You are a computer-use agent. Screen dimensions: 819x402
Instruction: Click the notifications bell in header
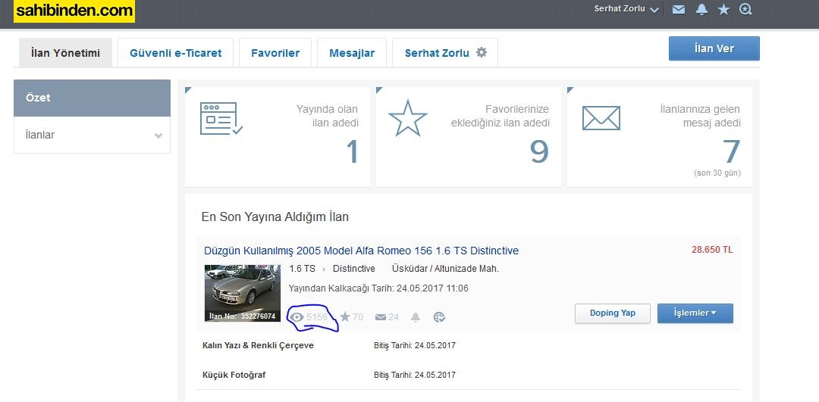[701, 10]
